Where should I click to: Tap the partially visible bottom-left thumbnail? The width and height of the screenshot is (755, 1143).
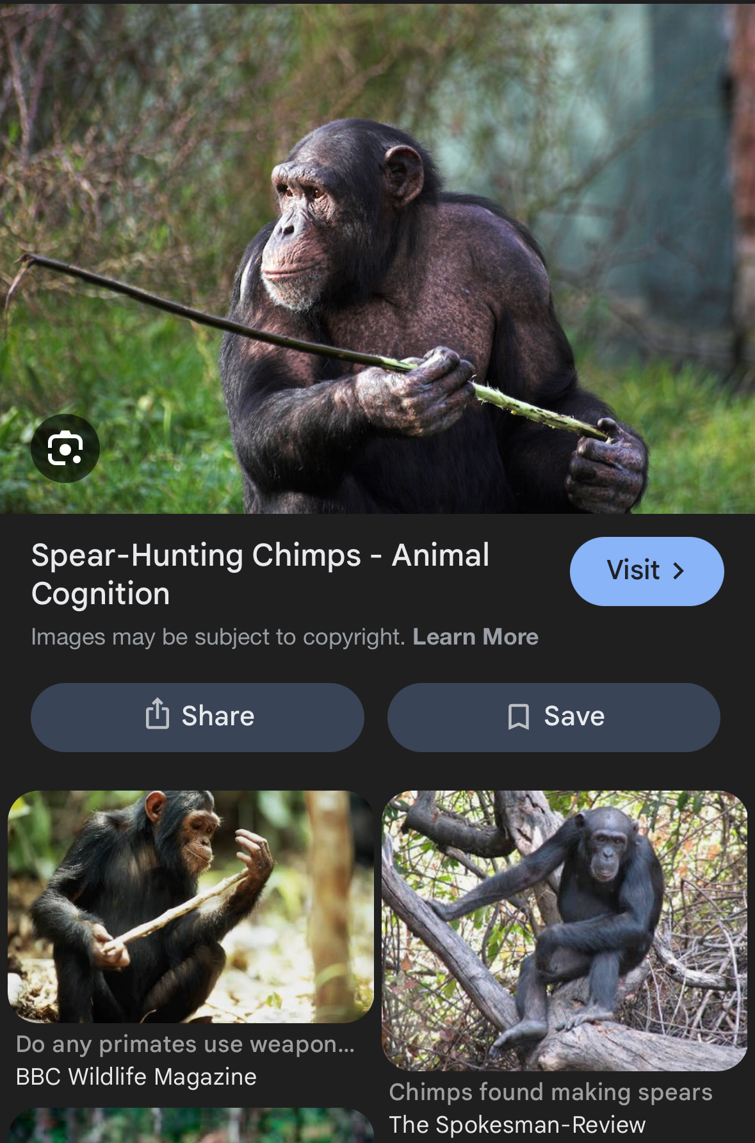pos(190,1126)
